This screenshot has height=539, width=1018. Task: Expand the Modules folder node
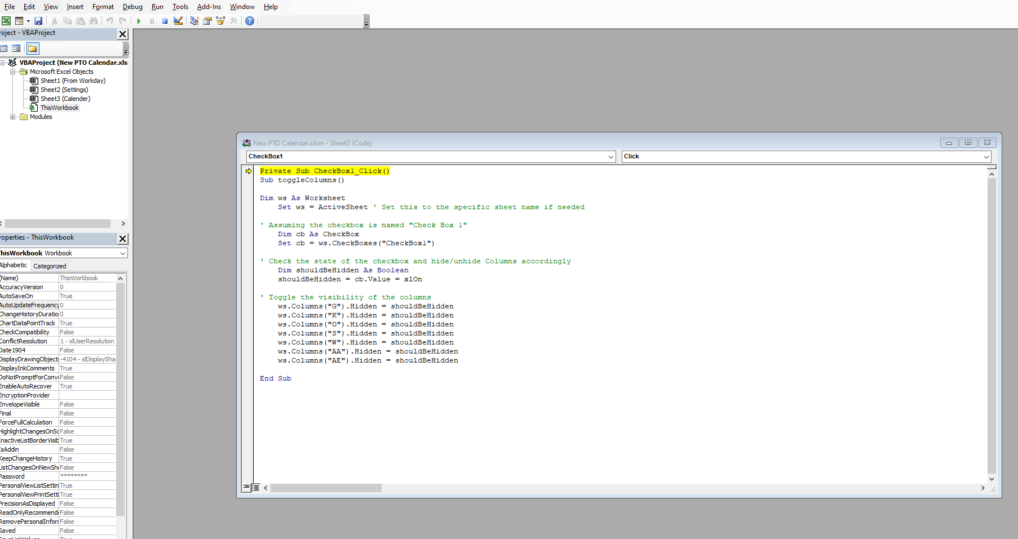[12, 117]
